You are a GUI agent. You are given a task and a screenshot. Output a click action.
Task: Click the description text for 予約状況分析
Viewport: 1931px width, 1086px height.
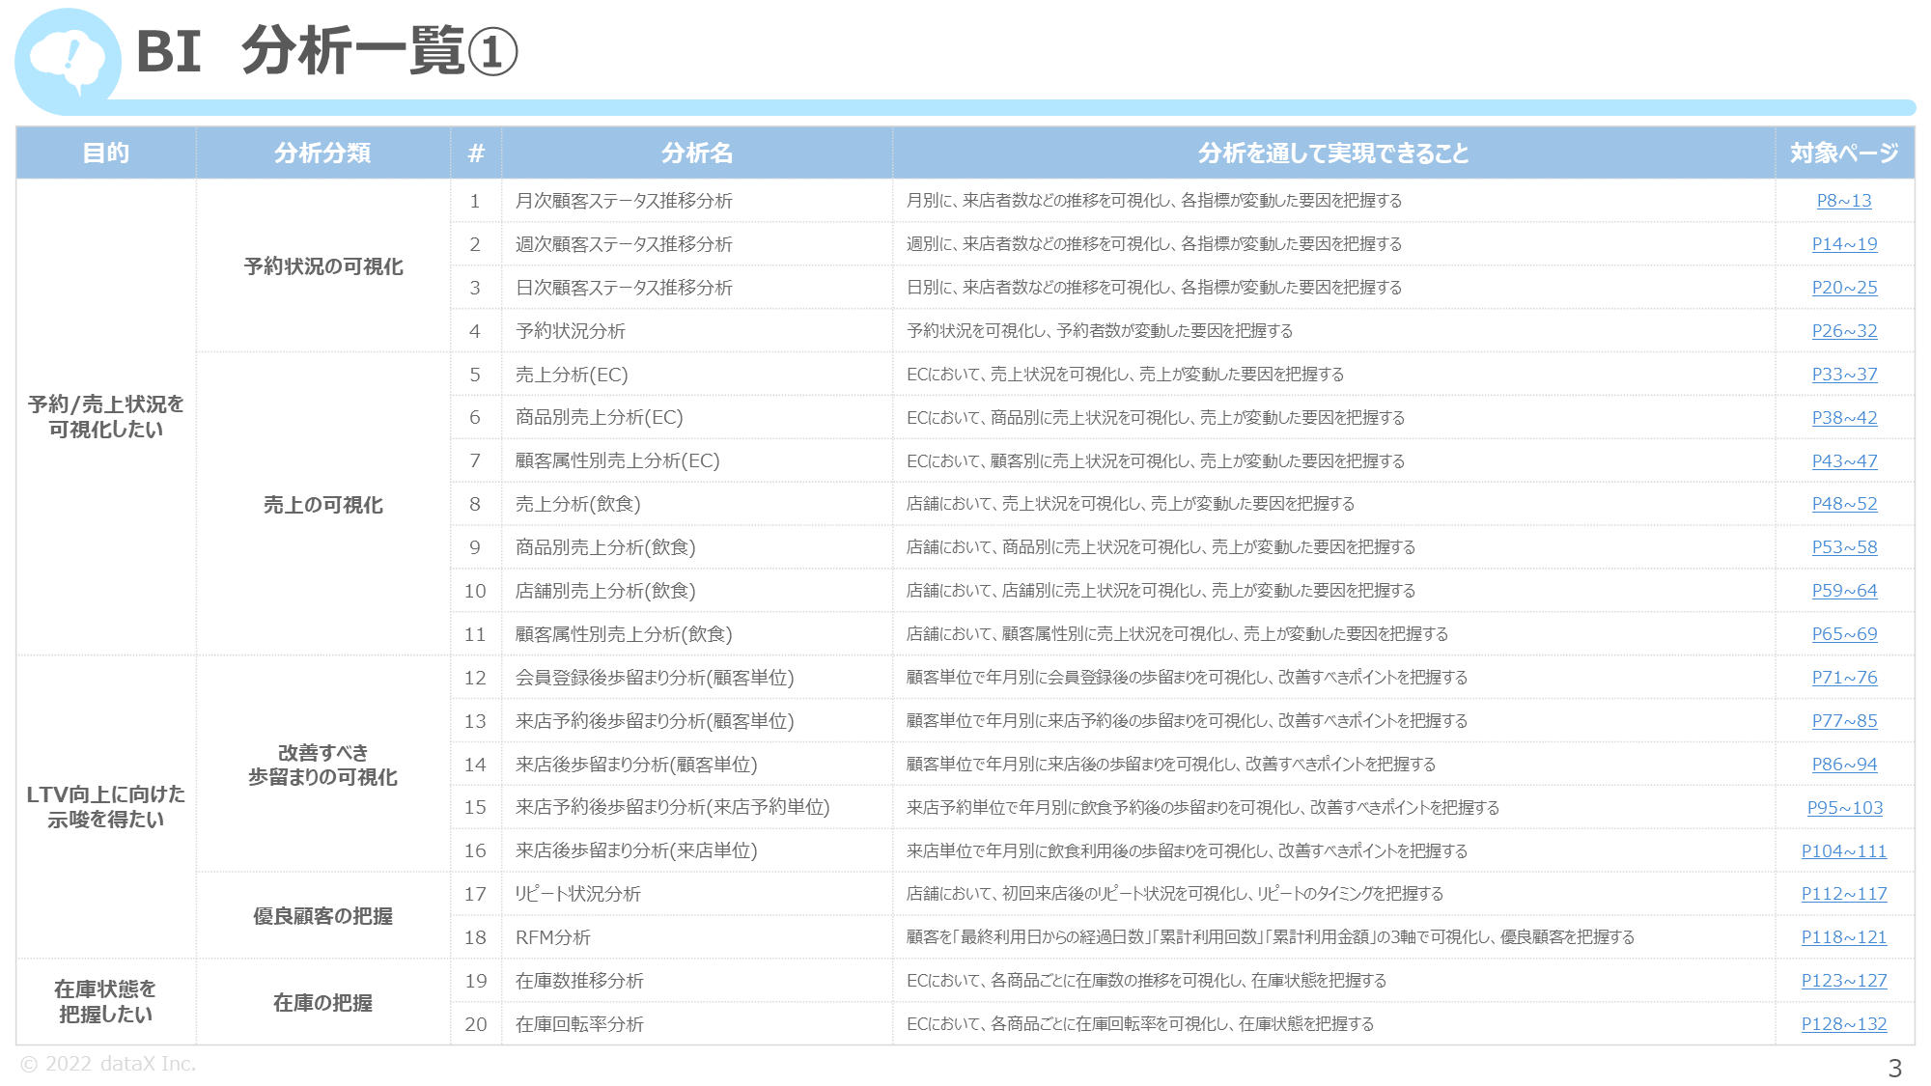point(1100,331)
